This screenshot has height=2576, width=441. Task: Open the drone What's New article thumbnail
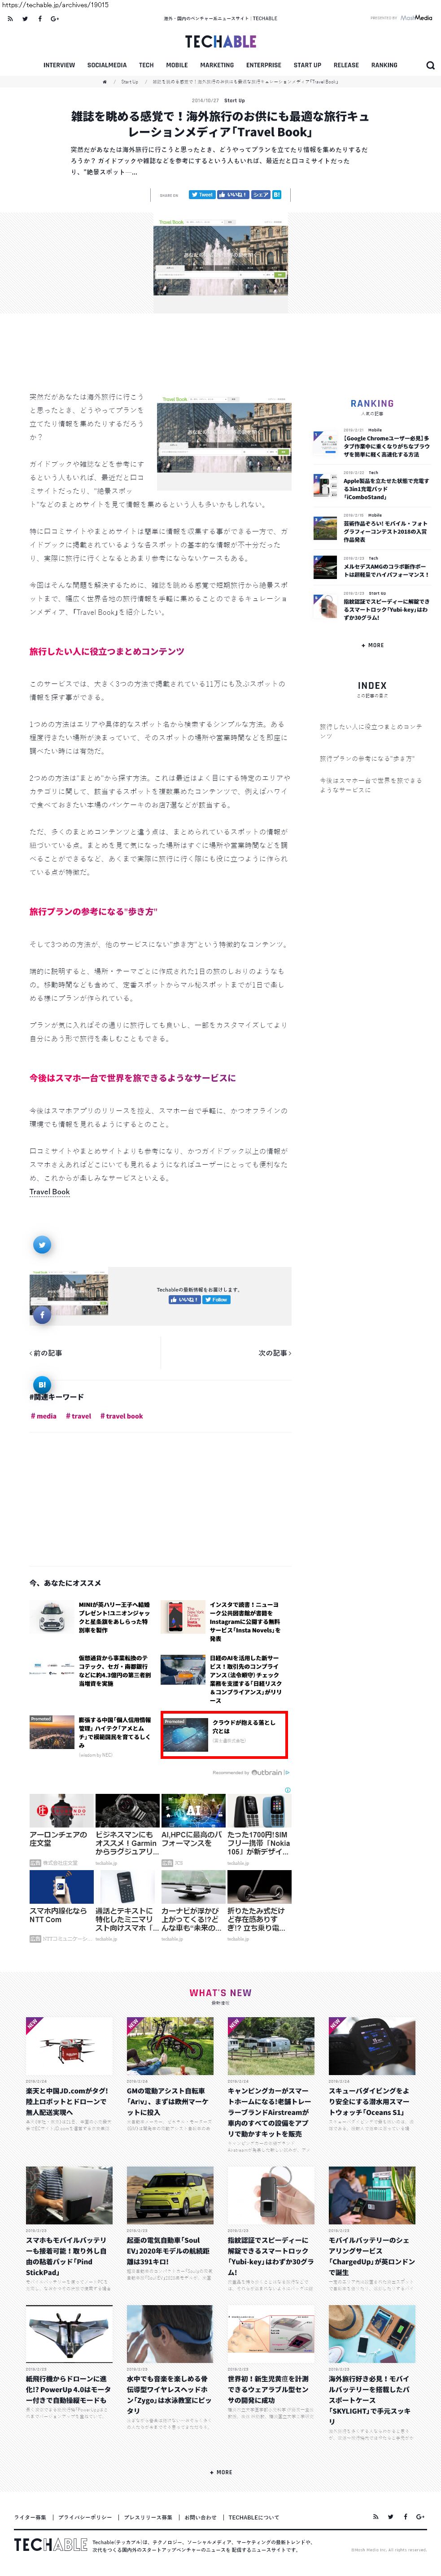pos(69,2045)
